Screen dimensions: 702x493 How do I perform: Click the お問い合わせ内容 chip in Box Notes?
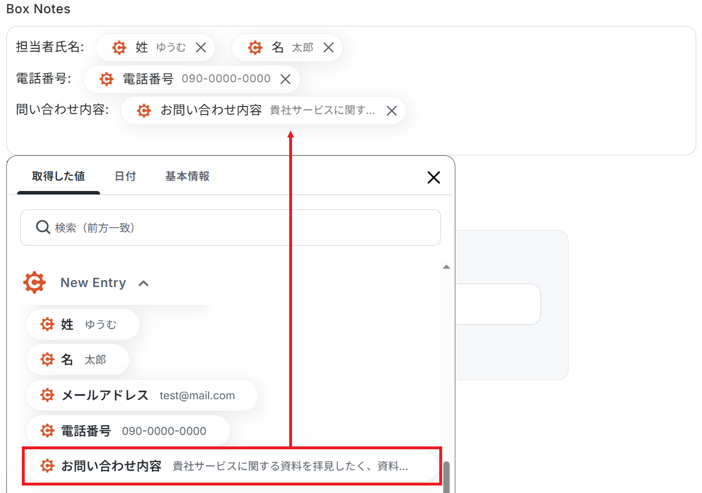263,110
